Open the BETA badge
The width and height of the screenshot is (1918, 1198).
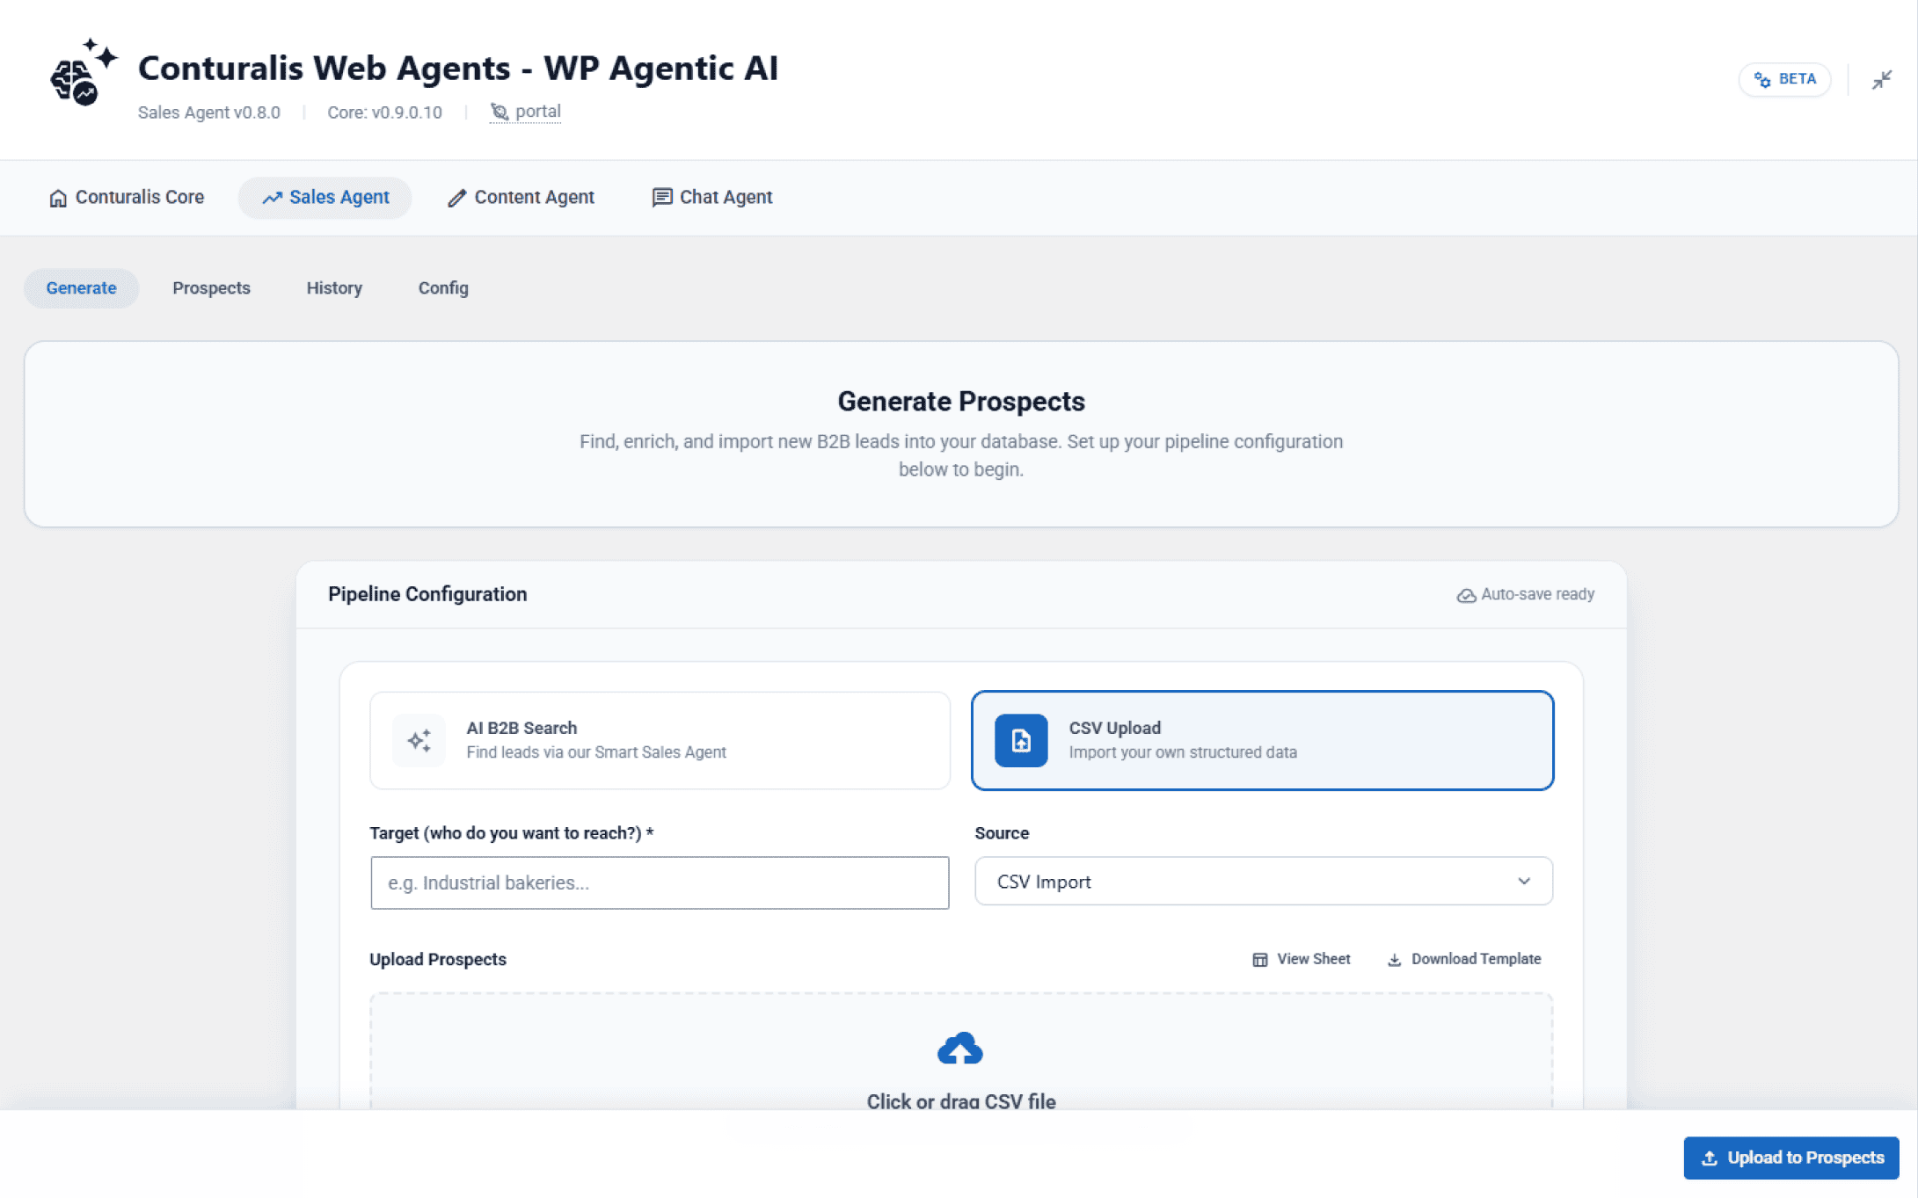click(1784, 79)
